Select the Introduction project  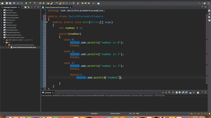pos(11,20)
